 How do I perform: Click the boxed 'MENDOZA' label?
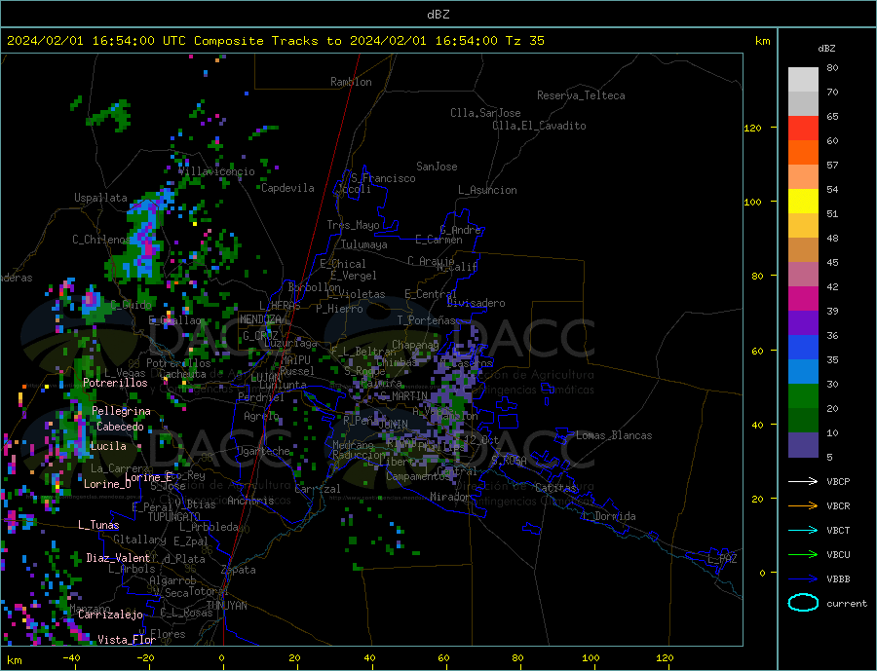tap(260, 319)
